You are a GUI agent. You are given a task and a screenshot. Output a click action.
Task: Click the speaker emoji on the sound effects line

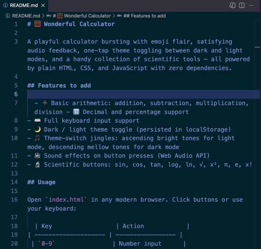pyautogui.click(x=37, y=156)
